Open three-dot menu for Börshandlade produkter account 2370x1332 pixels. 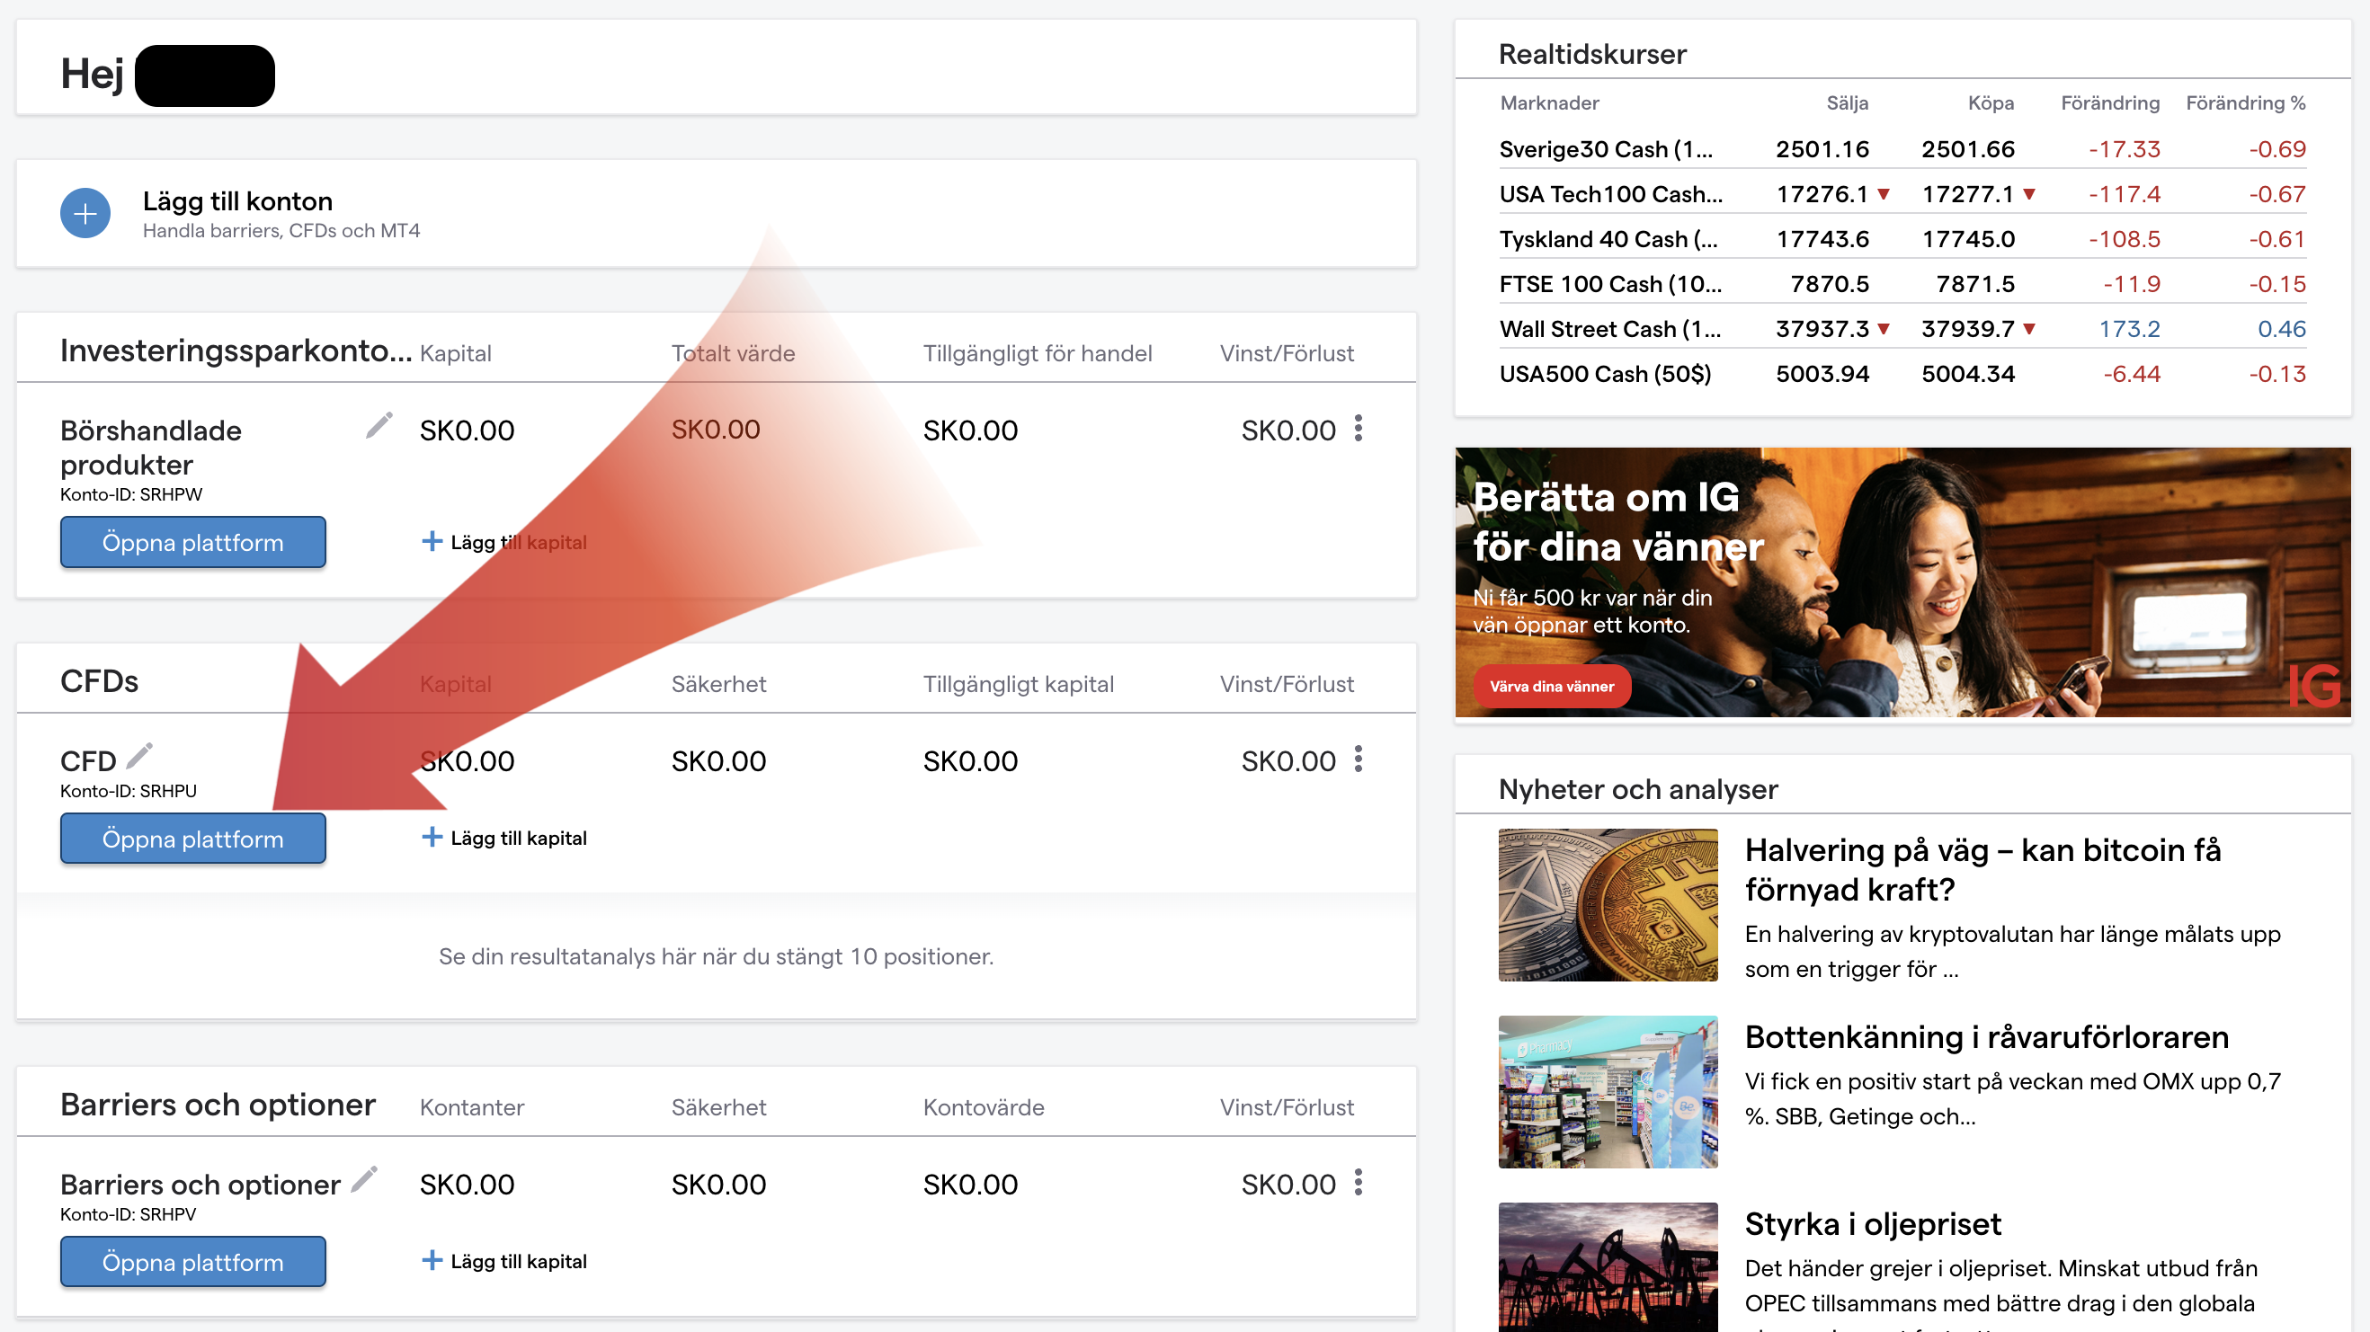coord(1358,429)
